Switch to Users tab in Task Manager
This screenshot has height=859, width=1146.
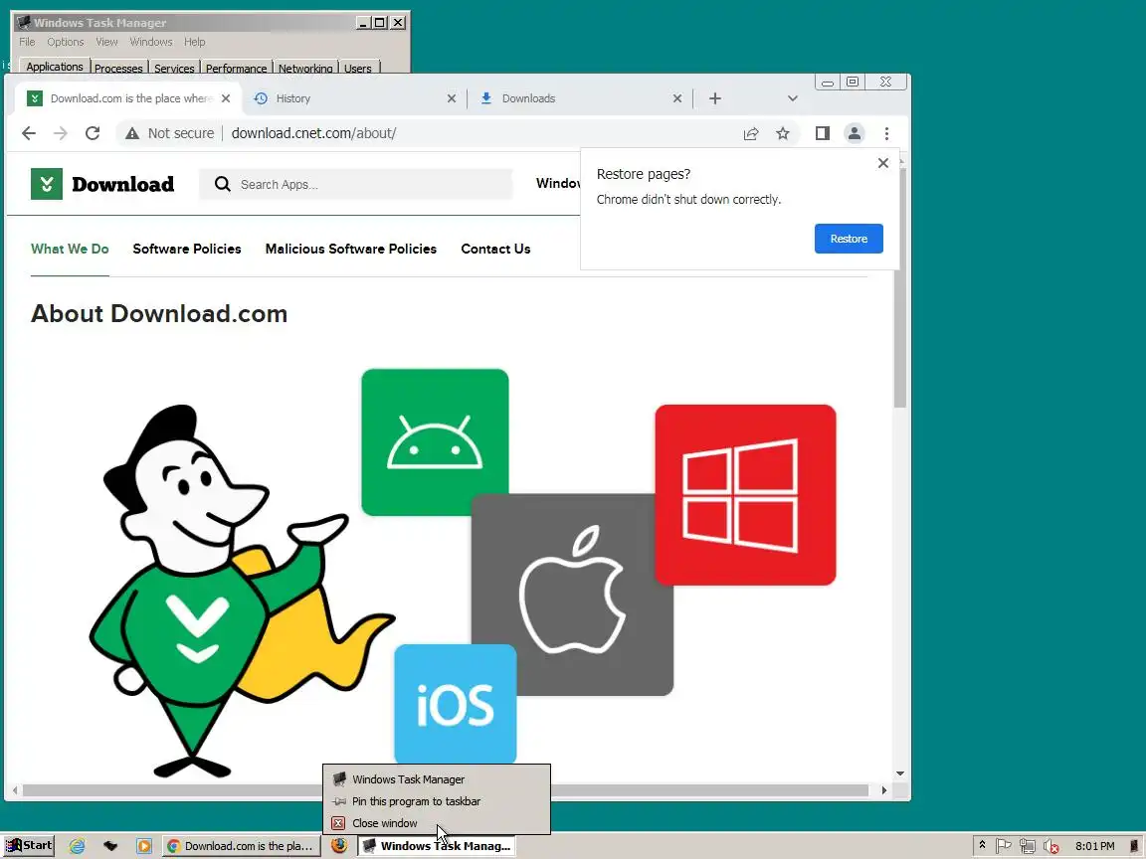click(358, 68)
